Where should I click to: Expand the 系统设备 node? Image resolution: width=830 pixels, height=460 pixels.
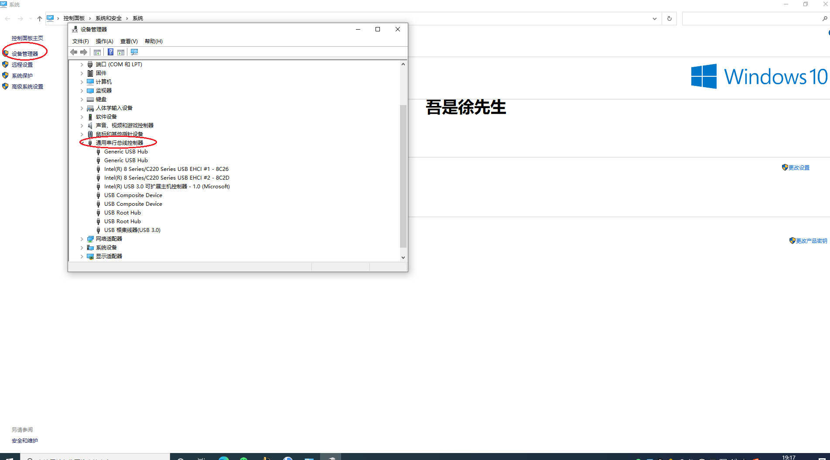pos(82,248)
